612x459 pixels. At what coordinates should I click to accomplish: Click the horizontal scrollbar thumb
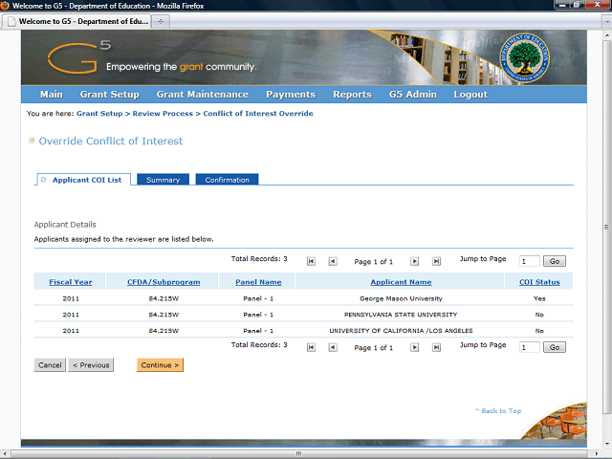298,453
